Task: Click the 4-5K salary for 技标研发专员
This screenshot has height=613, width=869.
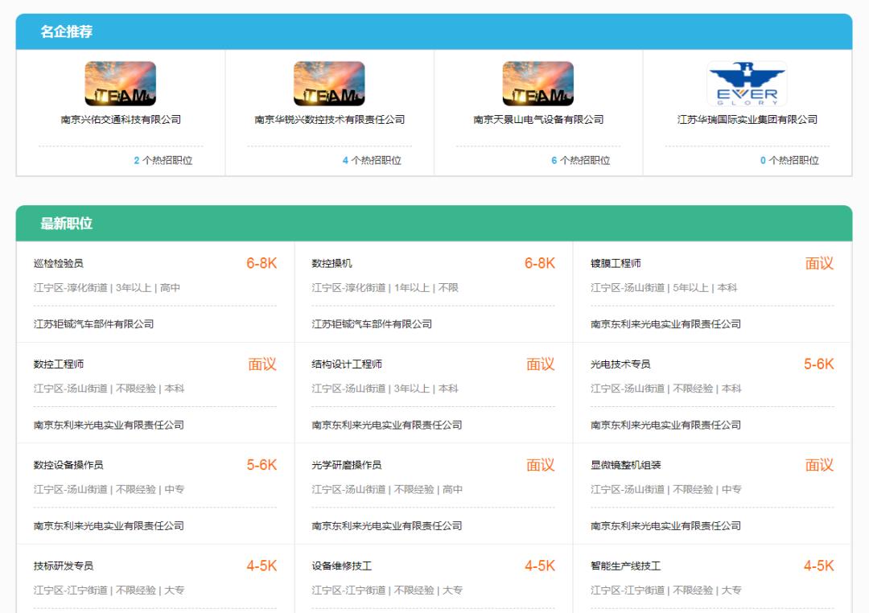Action: (x=262, y=566)
